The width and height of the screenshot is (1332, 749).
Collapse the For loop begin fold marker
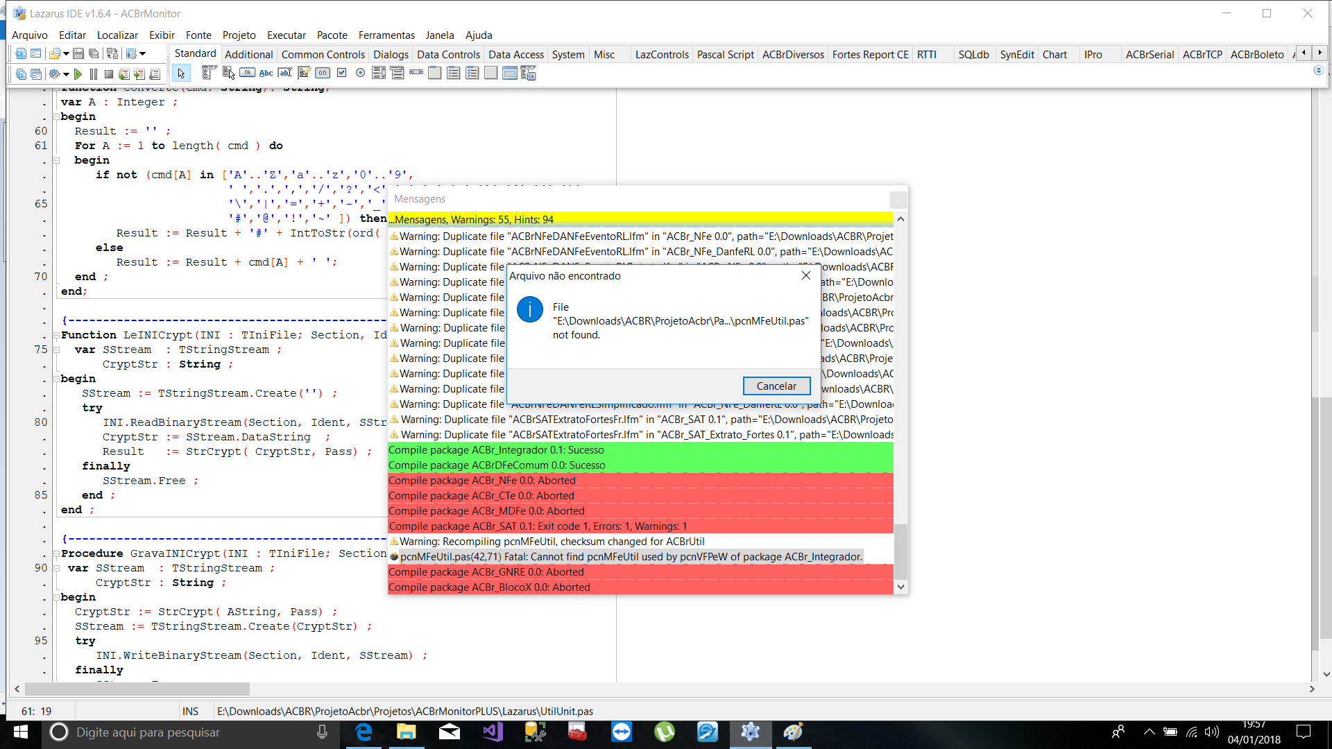pos(56,160)
